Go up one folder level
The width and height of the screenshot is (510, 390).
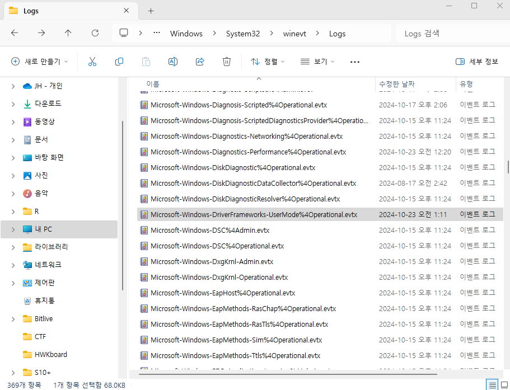pos(68,33)
